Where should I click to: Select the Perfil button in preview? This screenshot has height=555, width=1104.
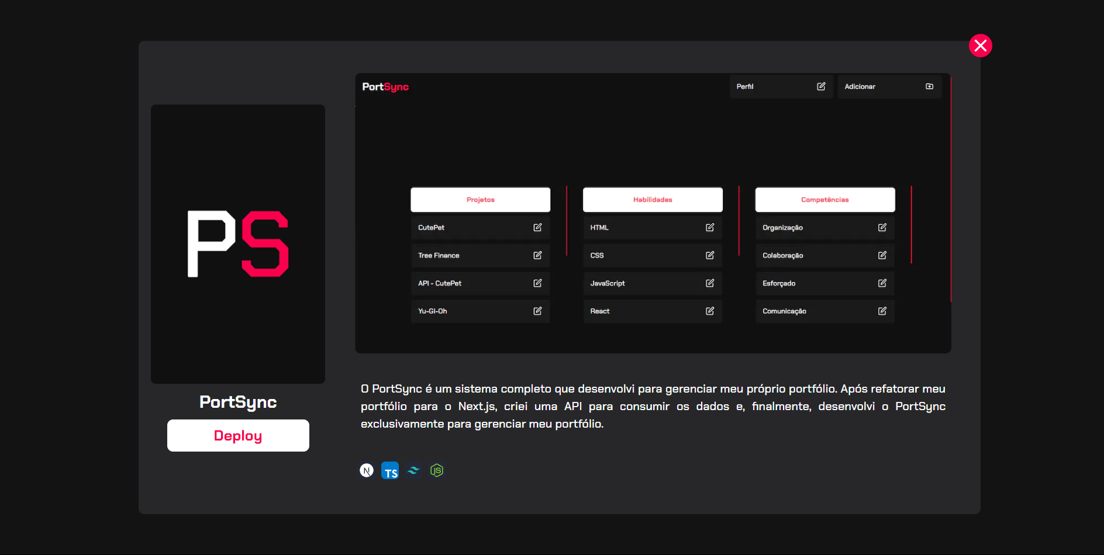pyautogui.click(x=781, y=86)
